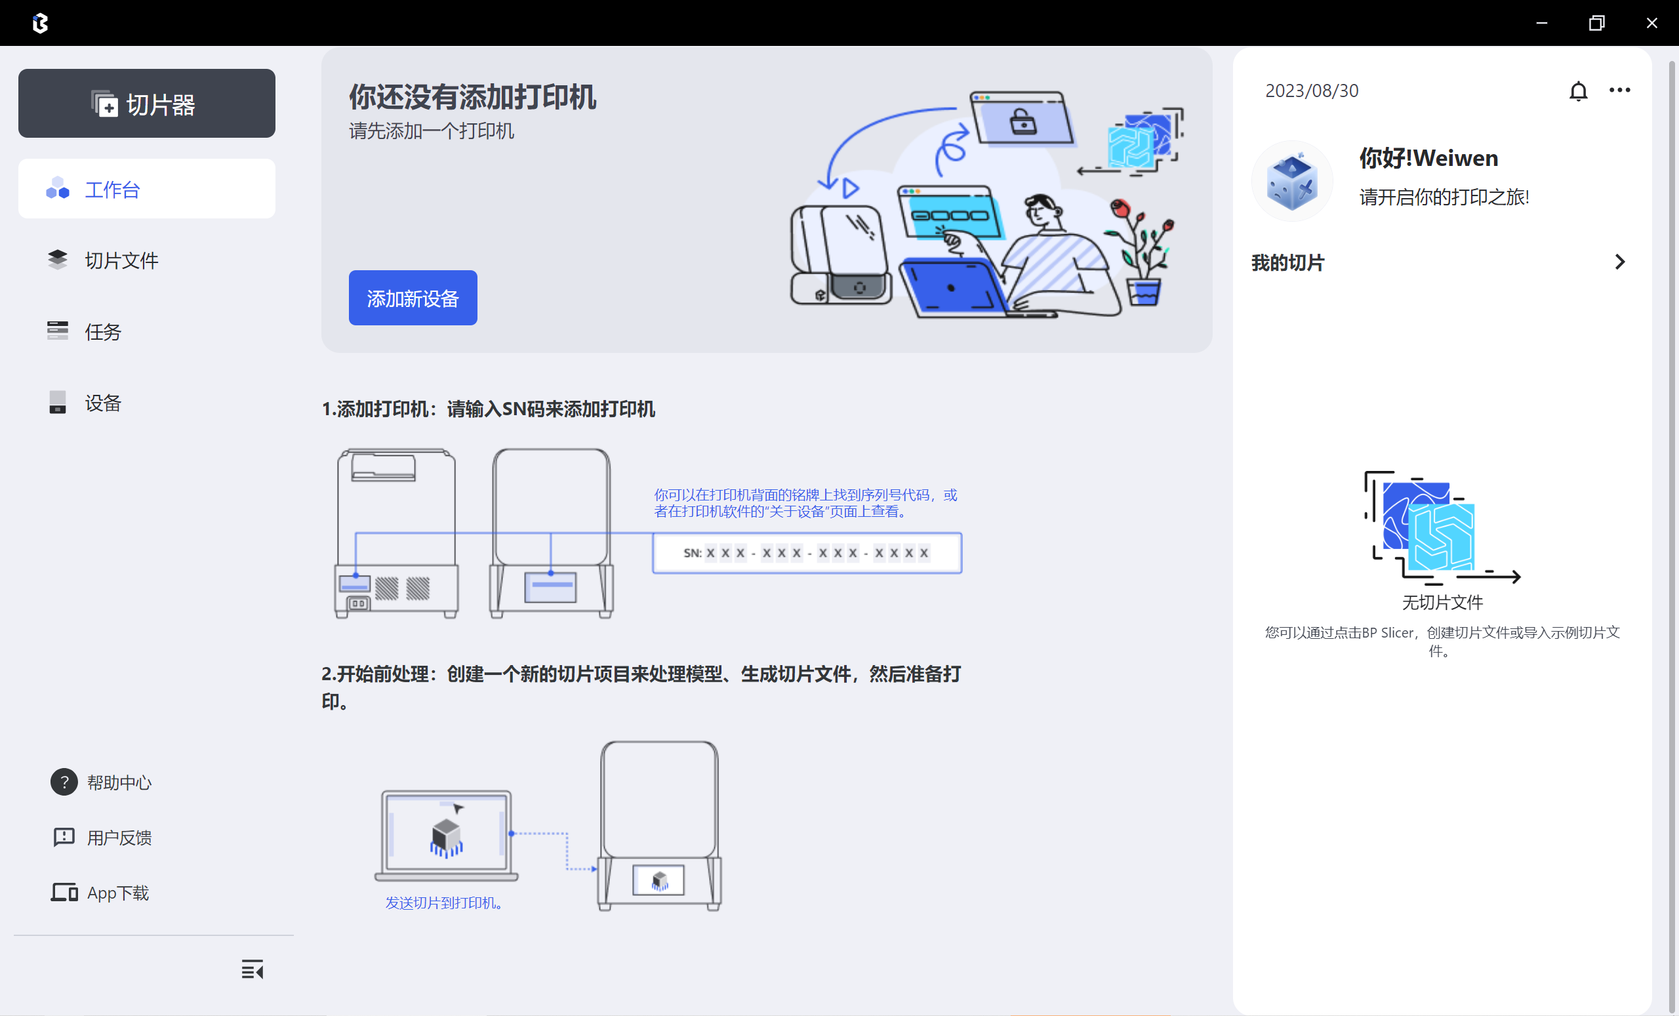Open the three-dot more options menu

pos(1619,90)
